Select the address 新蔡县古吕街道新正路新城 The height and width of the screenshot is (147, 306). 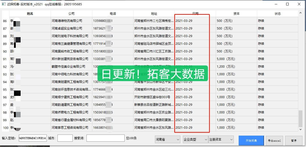coord(154,105)
